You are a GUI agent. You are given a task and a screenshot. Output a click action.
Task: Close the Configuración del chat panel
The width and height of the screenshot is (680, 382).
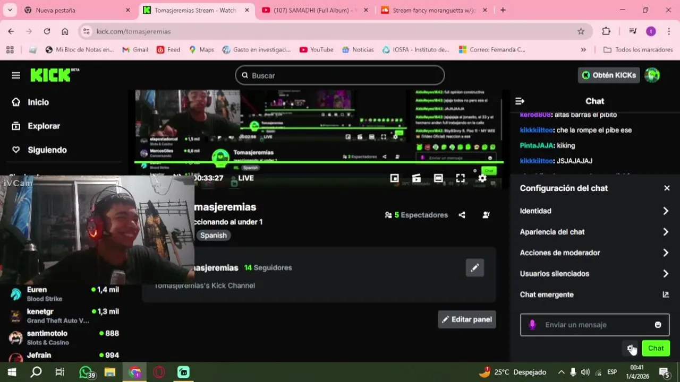tap(667, 188)
